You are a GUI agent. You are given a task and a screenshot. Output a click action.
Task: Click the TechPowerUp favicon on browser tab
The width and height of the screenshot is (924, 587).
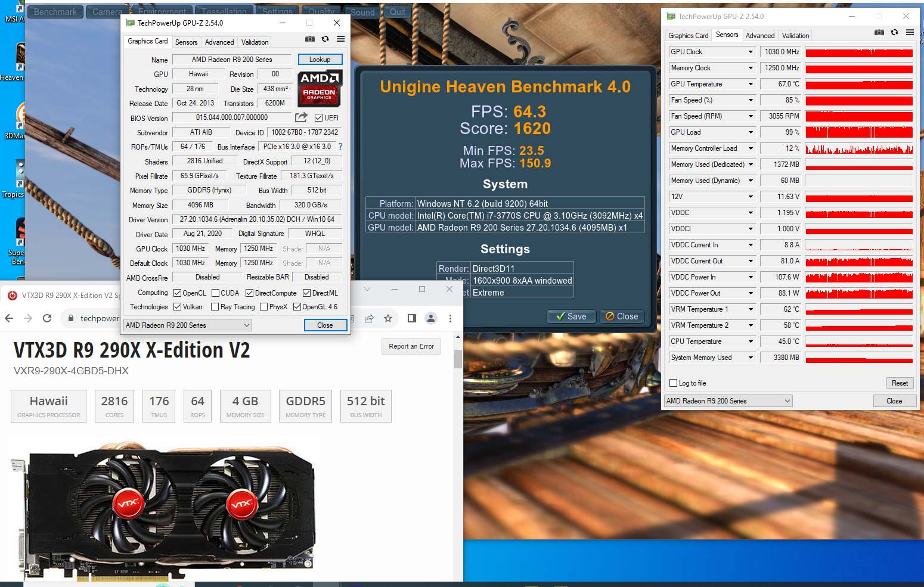pyautogui.click(x=13, y=295)
